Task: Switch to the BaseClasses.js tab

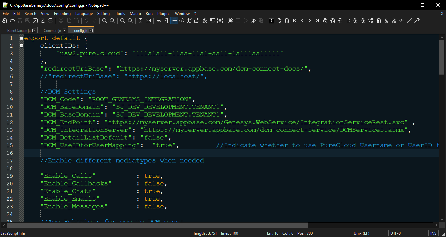Action: click(19, 31)
